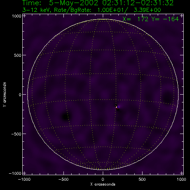Click the plus marker in top-right plot corner
Screen dimensions: 190x190
[181, 16]
